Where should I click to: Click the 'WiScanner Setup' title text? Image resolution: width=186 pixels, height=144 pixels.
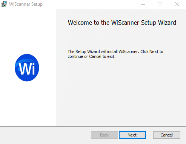26,4
